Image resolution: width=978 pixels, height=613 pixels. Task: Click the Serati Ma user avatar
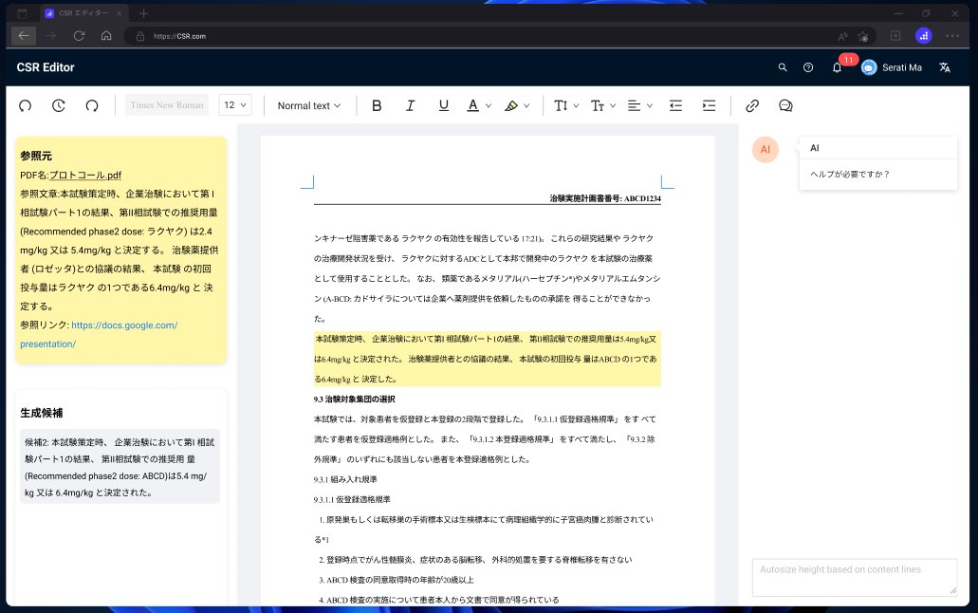(869, 67)
